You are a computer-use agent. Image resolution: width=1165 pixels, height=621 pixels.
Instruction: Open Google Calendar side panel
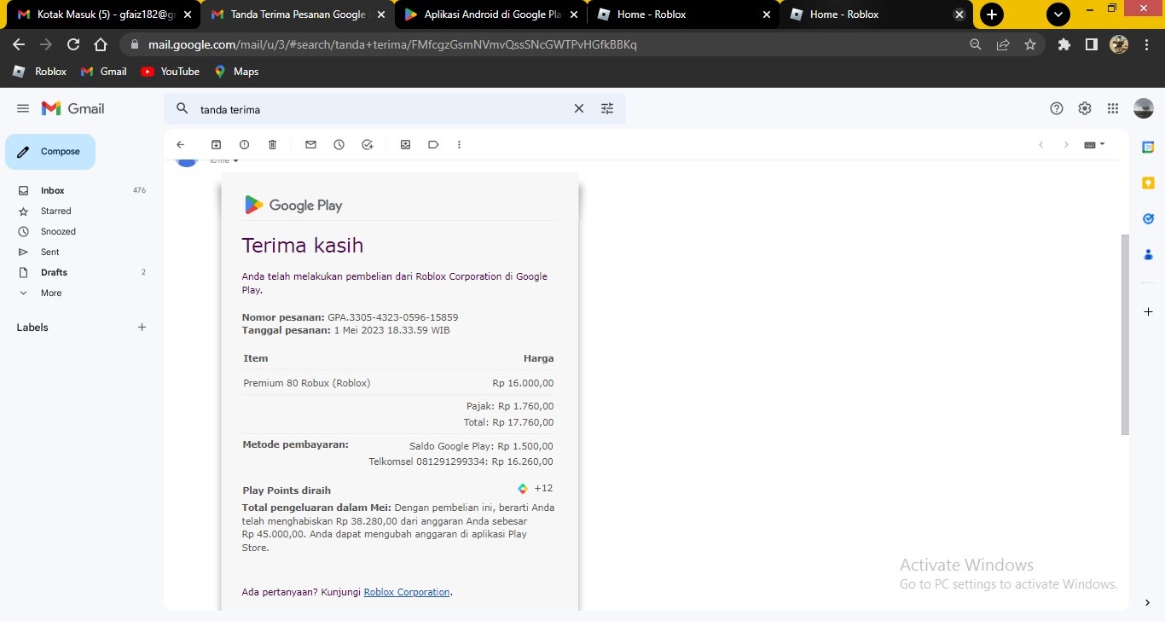[1148, 148]
